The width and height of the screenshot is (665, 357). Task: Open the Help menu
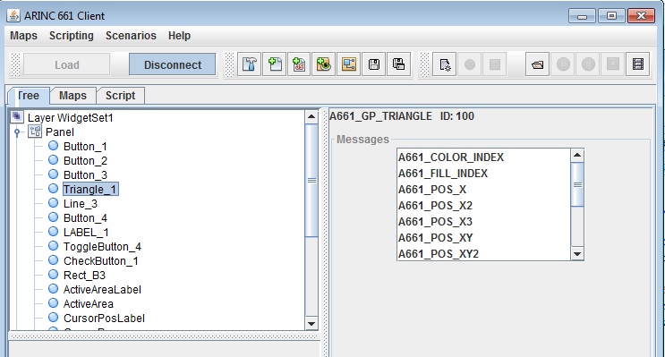pyautogui.click(x=179, y=36)
